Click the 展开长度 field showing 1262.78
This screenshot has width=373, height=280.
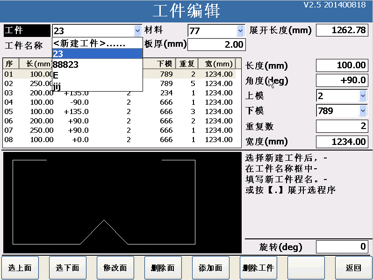342,30
